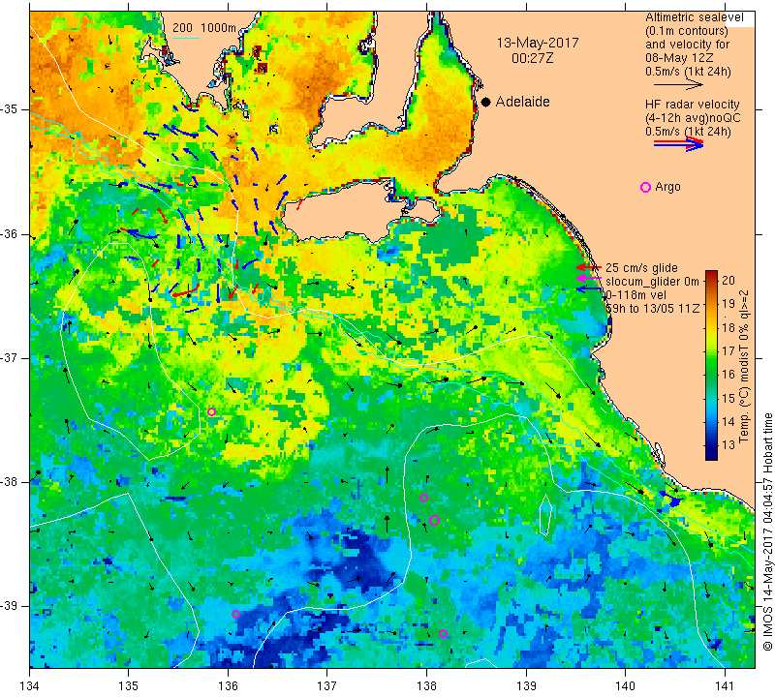Click the 'Argo' legend label
Image resolution: width=775 pixels, height=697 pixels.
[667, 187]
